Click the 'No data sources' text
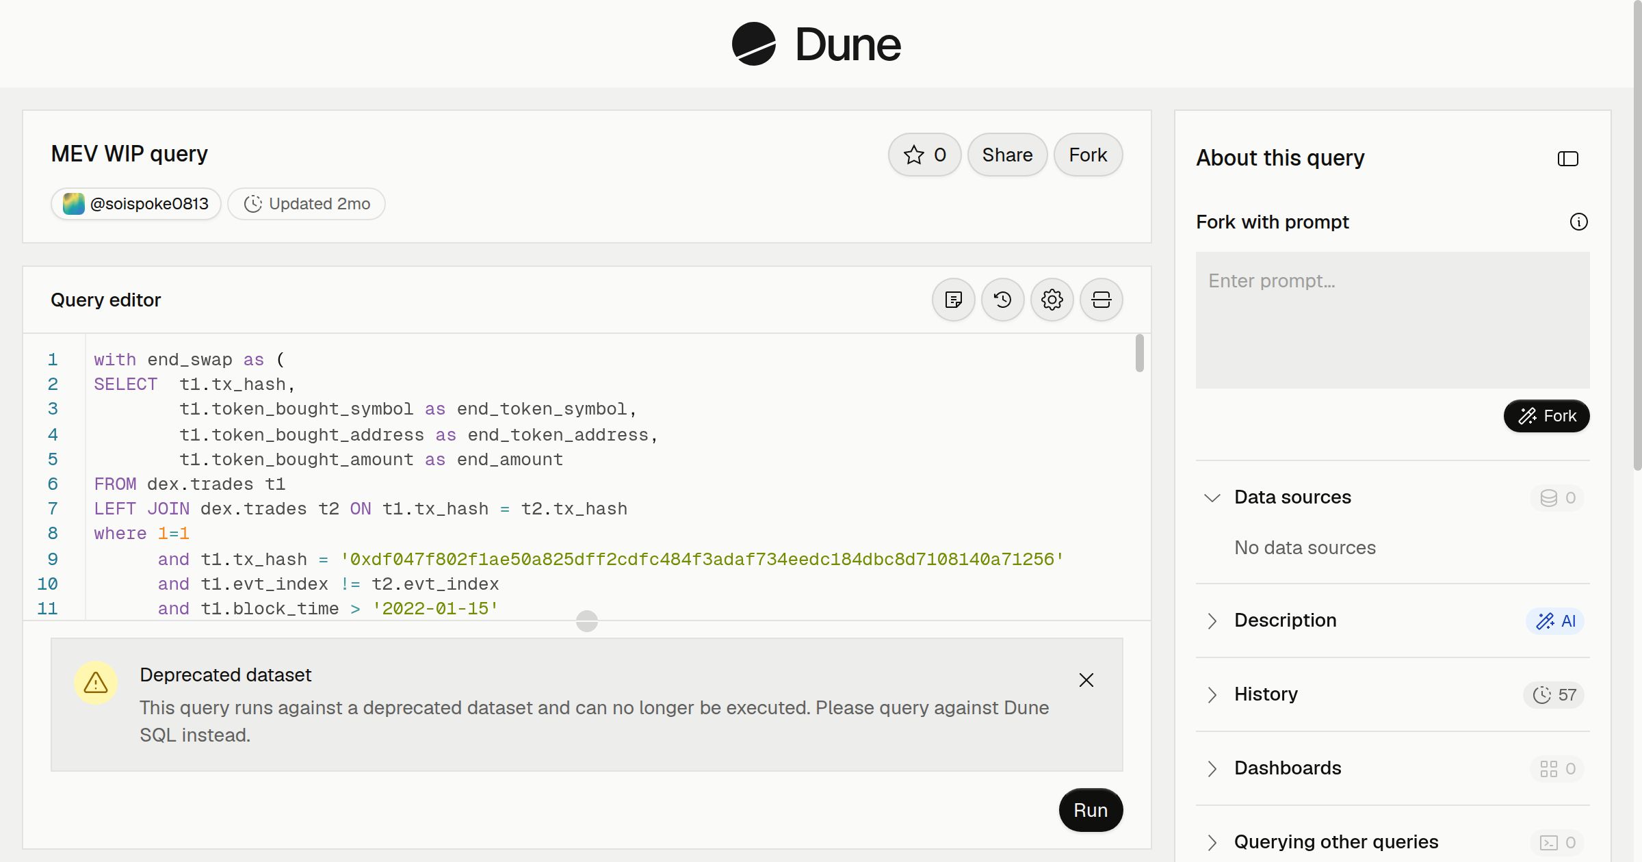1642x862 pixels. click(x=1305, y=547)
